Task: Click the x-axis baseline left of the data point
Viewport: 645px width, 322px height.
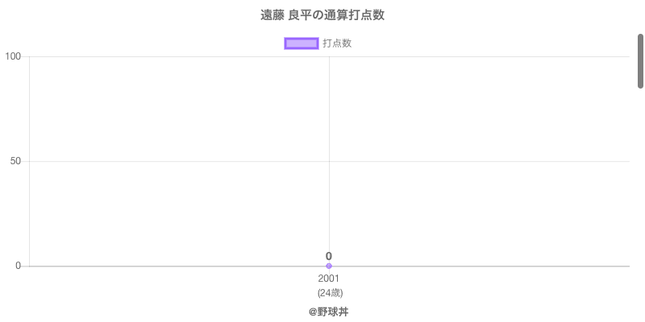Action: click(161, 266)
